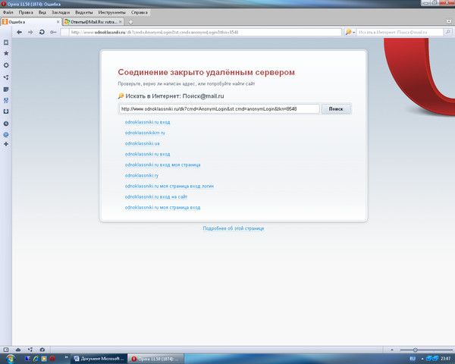Click the error page search input field

tap(219, 109)
